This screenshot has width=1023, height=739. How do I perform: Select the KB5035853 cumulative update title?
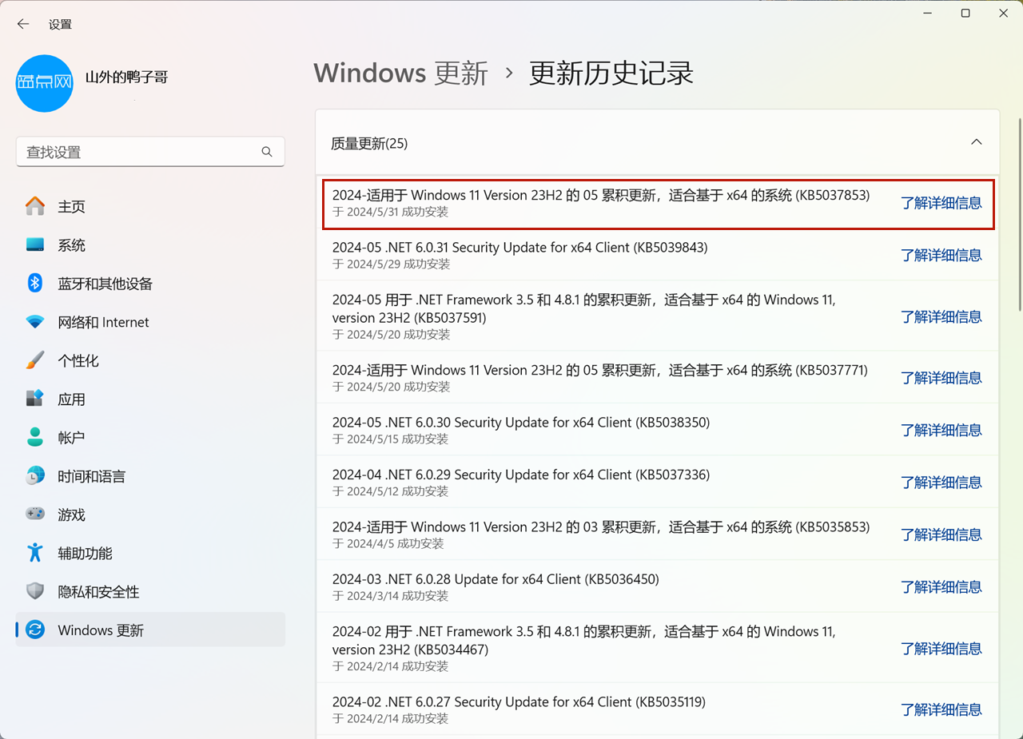[x=601, y=527]
